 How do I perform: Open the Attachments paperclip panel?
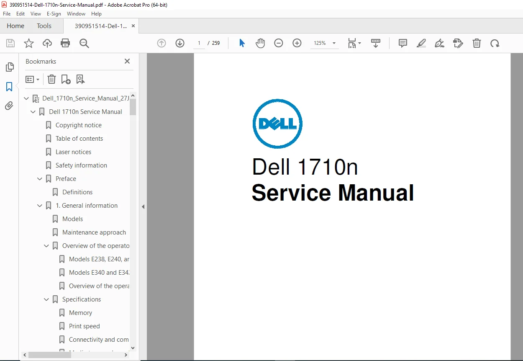pyautogui.click(x=9, y=106)
